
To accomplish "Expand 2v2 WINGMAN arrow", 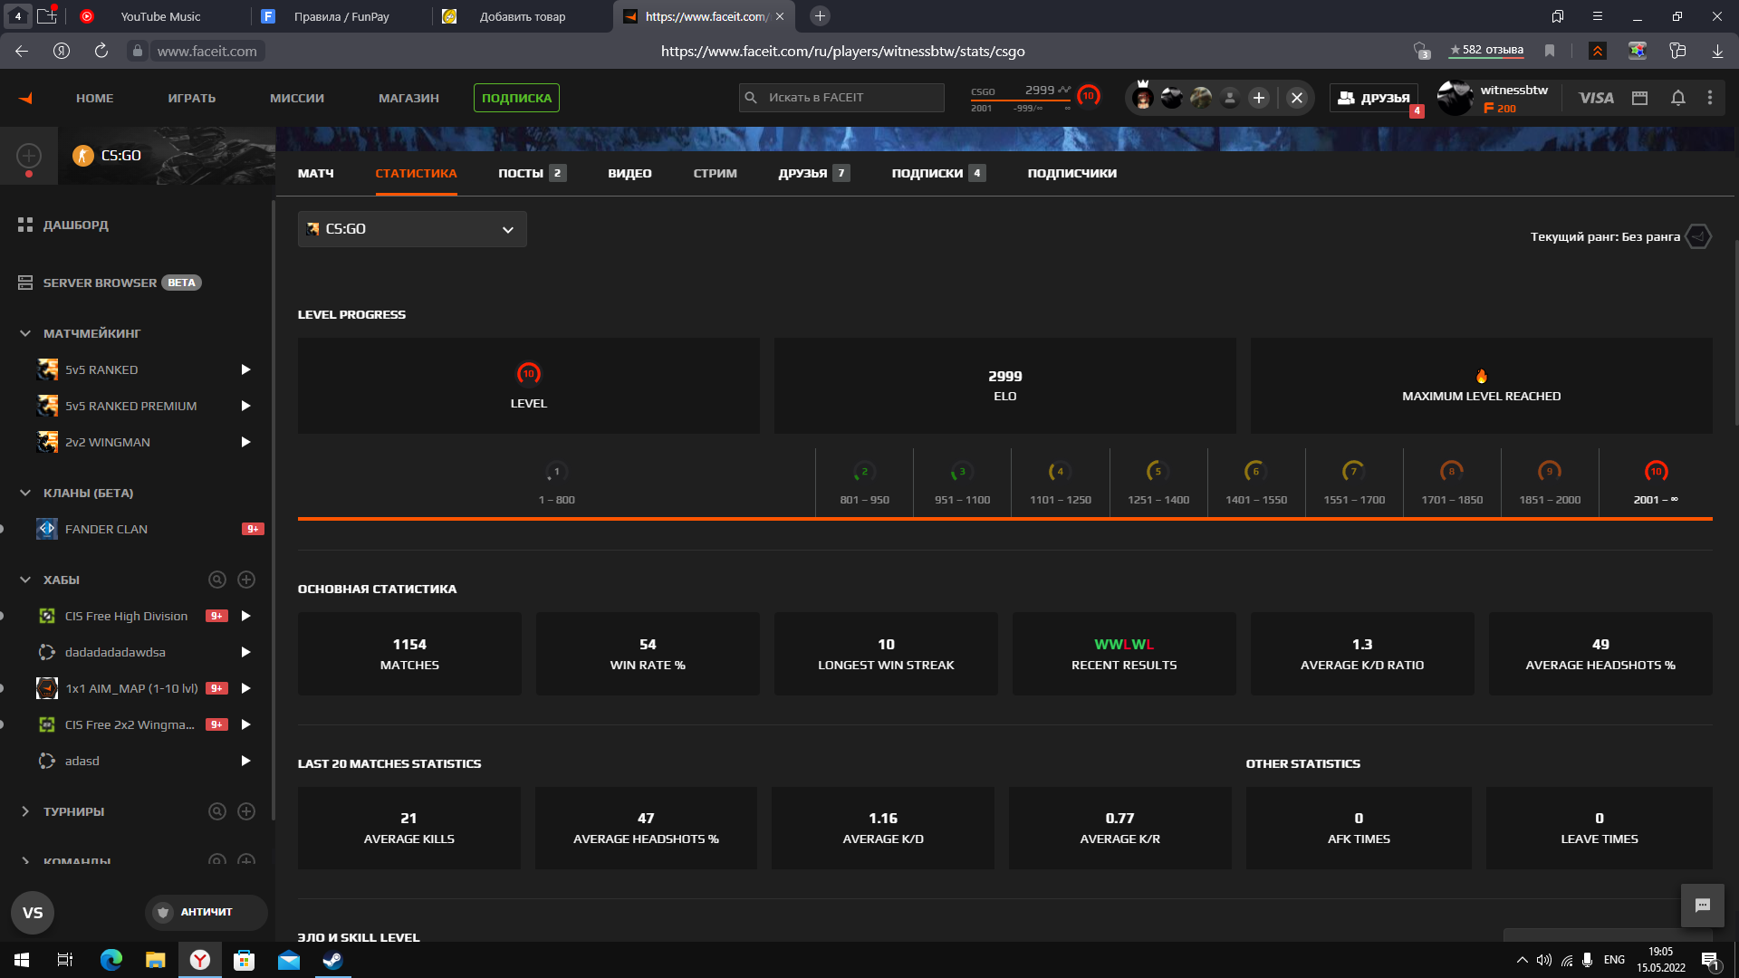I will 245,442.
